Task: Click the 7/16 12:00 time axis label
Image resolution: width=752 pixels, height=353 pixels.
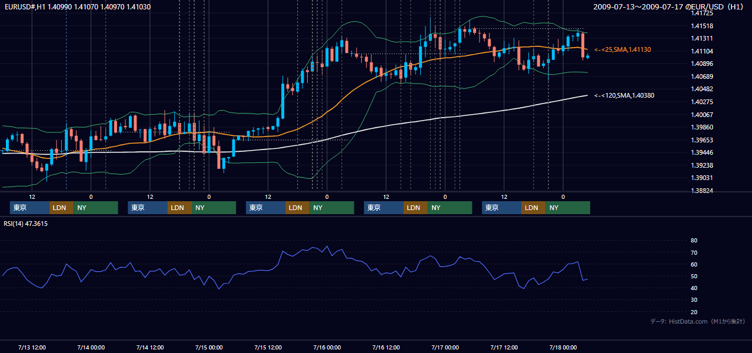Action: tap(385, 347)
